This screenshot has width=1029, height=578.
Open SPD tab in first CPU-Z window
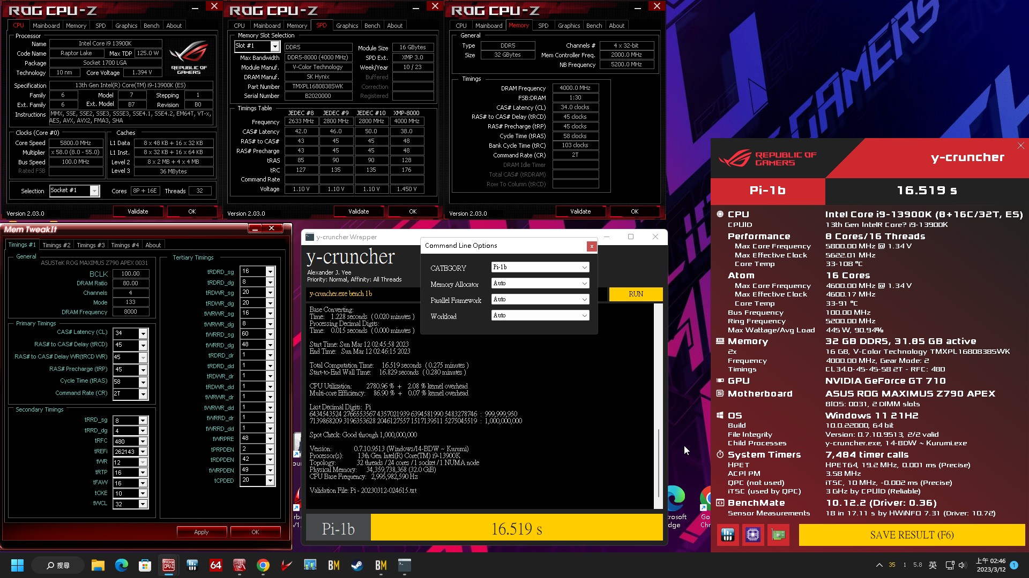click(x=101, y=26)
